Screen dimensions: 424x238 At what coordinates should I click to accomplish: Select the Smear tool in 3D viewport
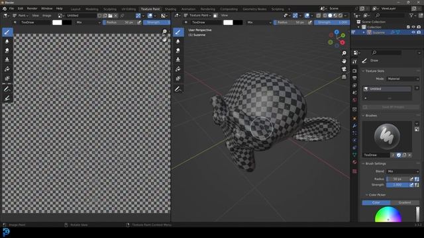[178, 50]
